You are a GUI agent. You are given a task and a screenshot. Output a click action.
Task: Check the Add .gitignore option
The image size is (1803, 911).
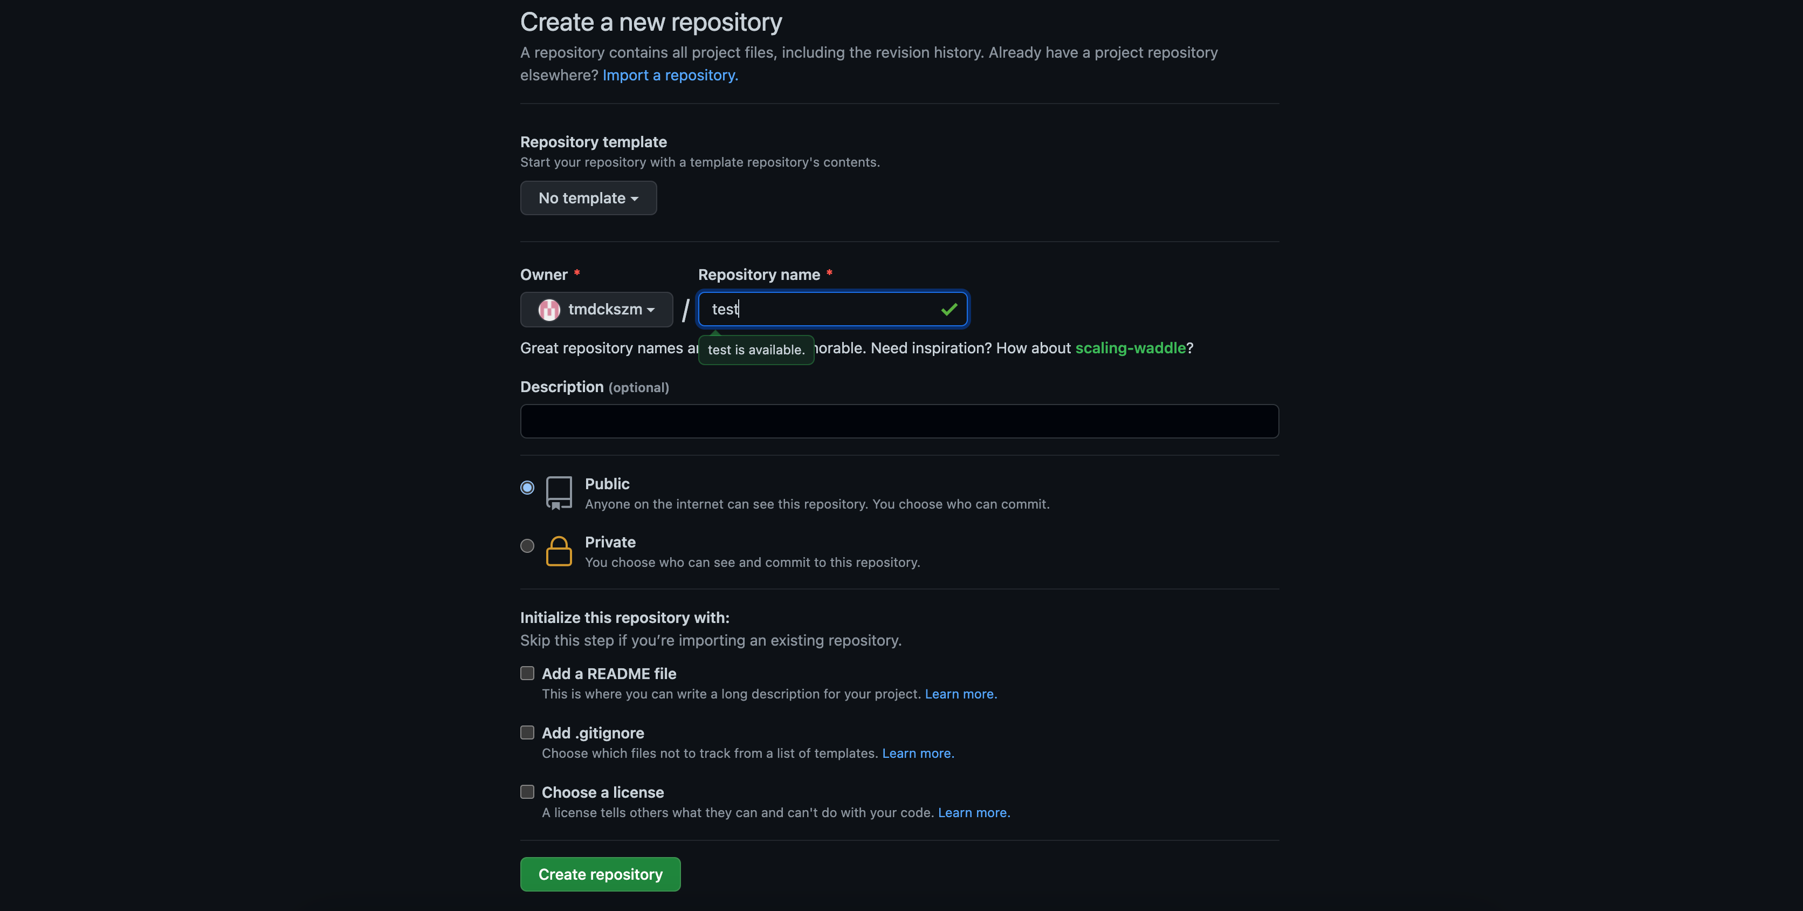point(527,732)
